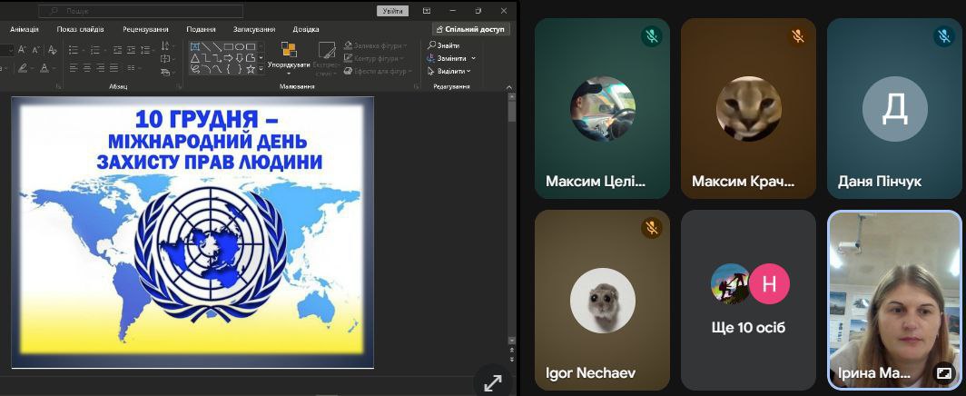Align text right
The width and height of the screenshot is (966, 396).
(101, 68)
